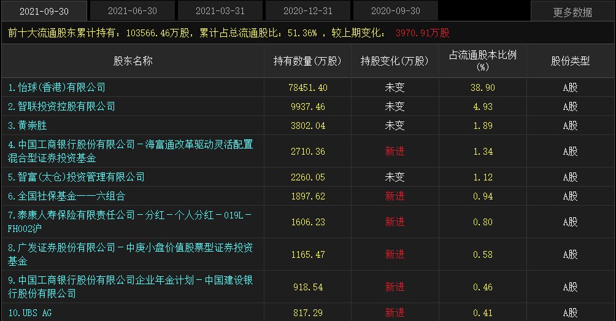Click the 更多数据 button
The width and height of the screenshot is (616, 321).
[x=572, y=12]
